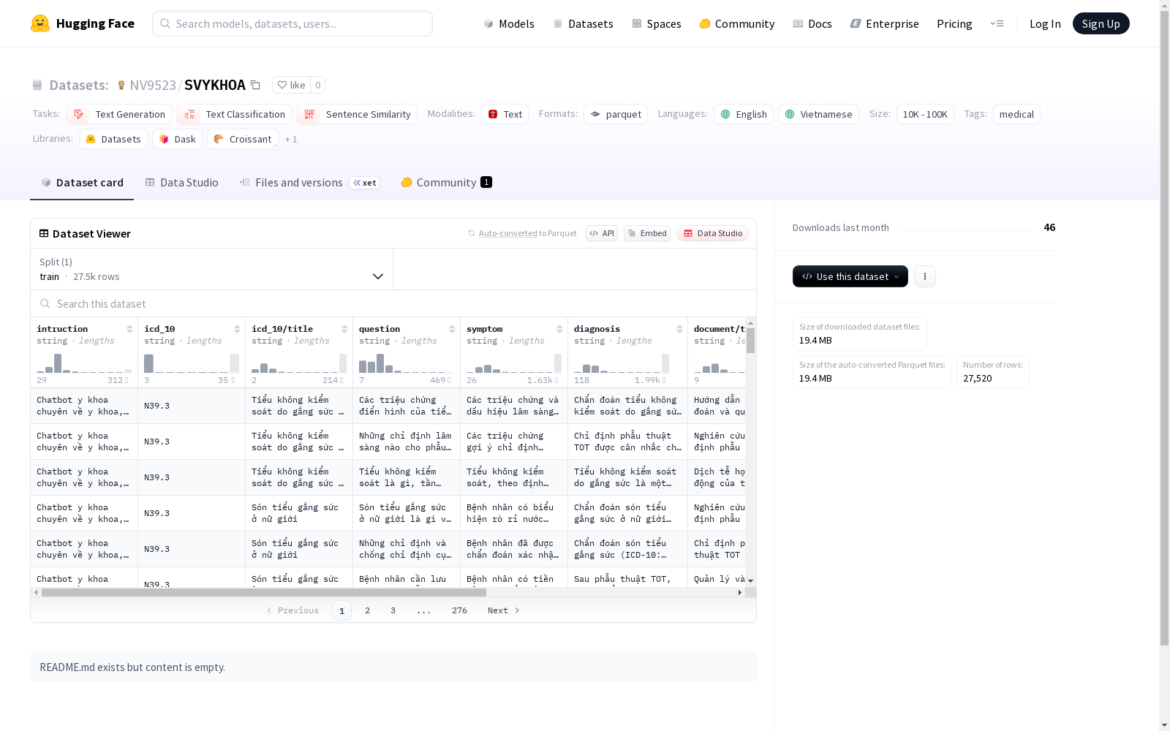
Task: Open the NV9523 owner link
Action: pos(153,85)
